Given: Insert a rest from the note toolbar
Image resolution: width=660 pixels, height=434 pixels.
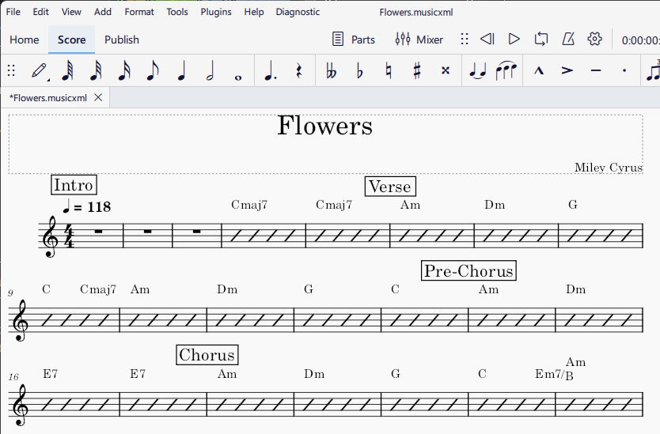Looking at the screenshot, I should 298,71.
